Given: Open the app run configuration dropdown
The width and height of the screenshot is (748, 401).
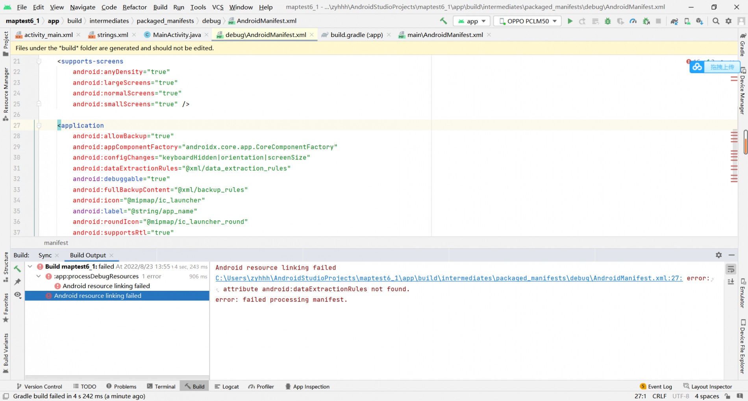Looking at the screenshot, I should pyautogui.click(x=472, y=21).
